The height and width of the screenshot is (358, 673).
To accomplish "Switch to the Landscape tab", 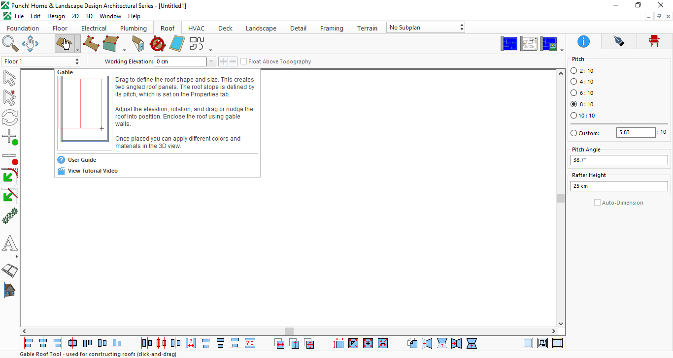I will point(261,28).
